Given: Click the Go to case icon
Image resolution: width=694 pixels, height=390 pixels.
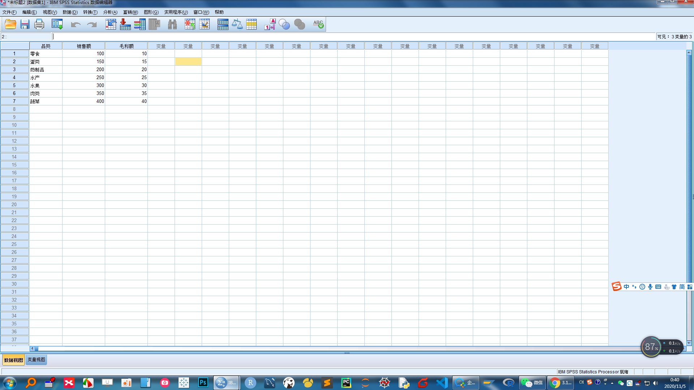Looking at the screenshot, I should click(x=111, y=25).
